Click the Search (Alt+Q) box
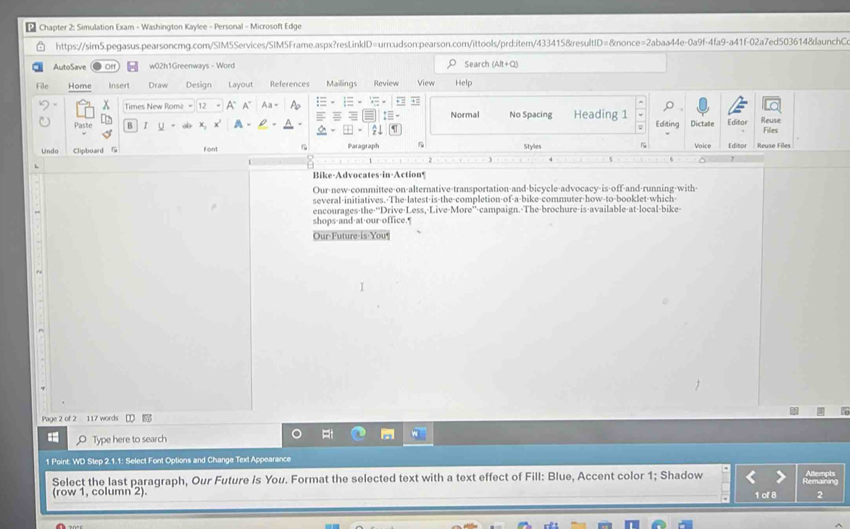Viewport: 850px width, 529px height. [x=554, y=64]
